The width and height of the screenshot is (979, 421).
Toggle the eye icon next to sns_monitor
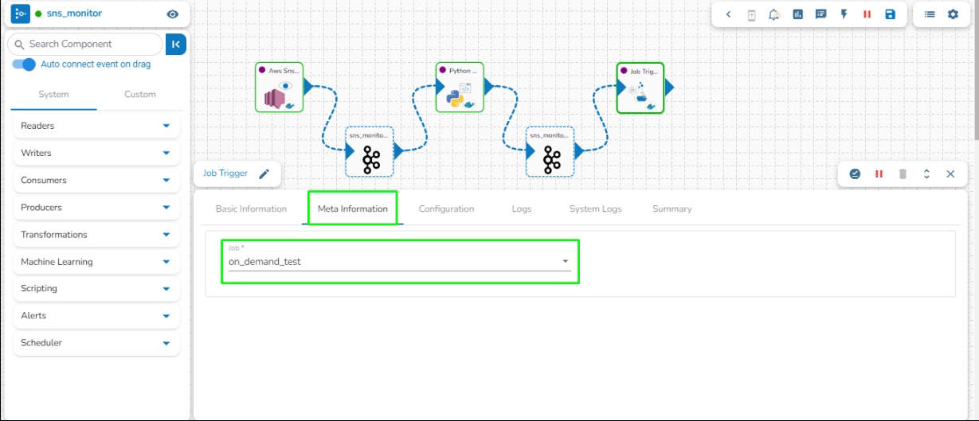(173, 14)
